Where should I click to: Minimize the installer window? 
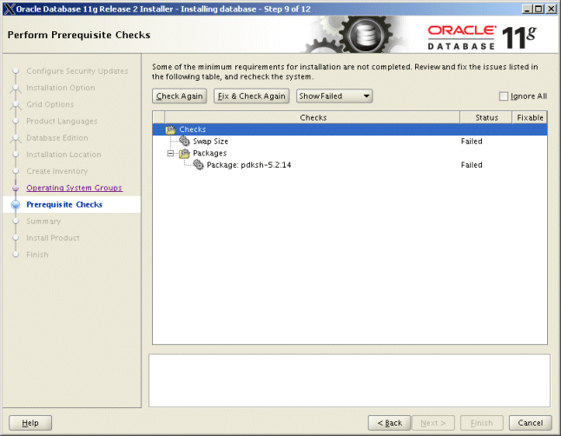[526, 9]
